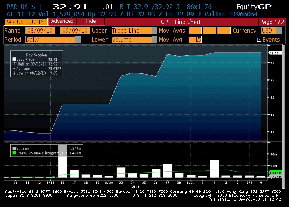Click the 1.579m volume axis tag
This screenshot has height=207, width=289.
coord(275,177)
